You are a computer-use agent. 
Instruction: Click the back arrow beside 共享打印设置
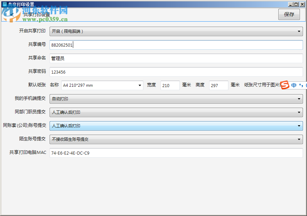coord(12,15)
